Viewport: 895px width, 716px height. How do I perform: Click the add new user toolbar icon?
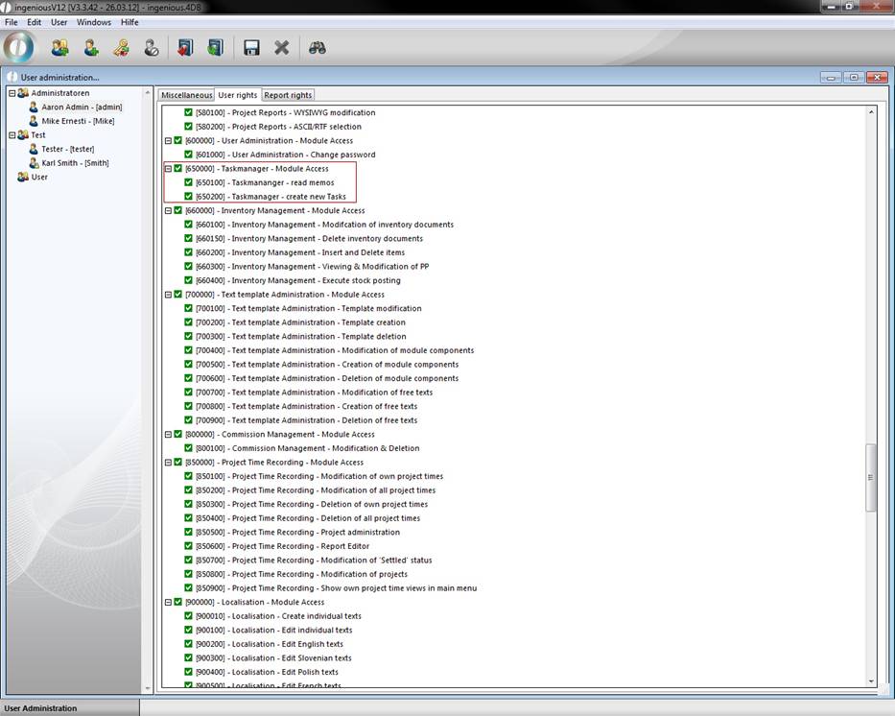(x=91, y=47)
